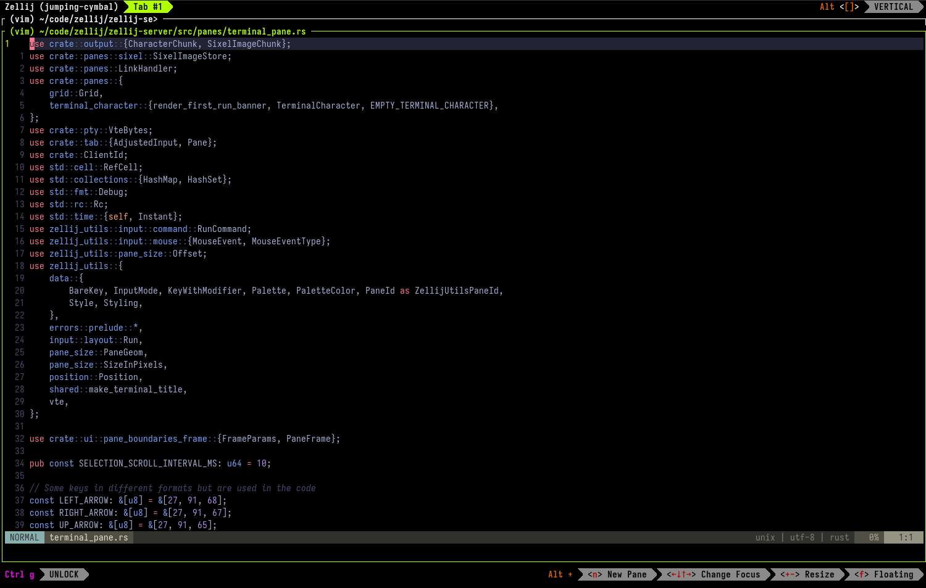Click "HashMap" in the collections import

pyautogui.click(x=161, y=180)
